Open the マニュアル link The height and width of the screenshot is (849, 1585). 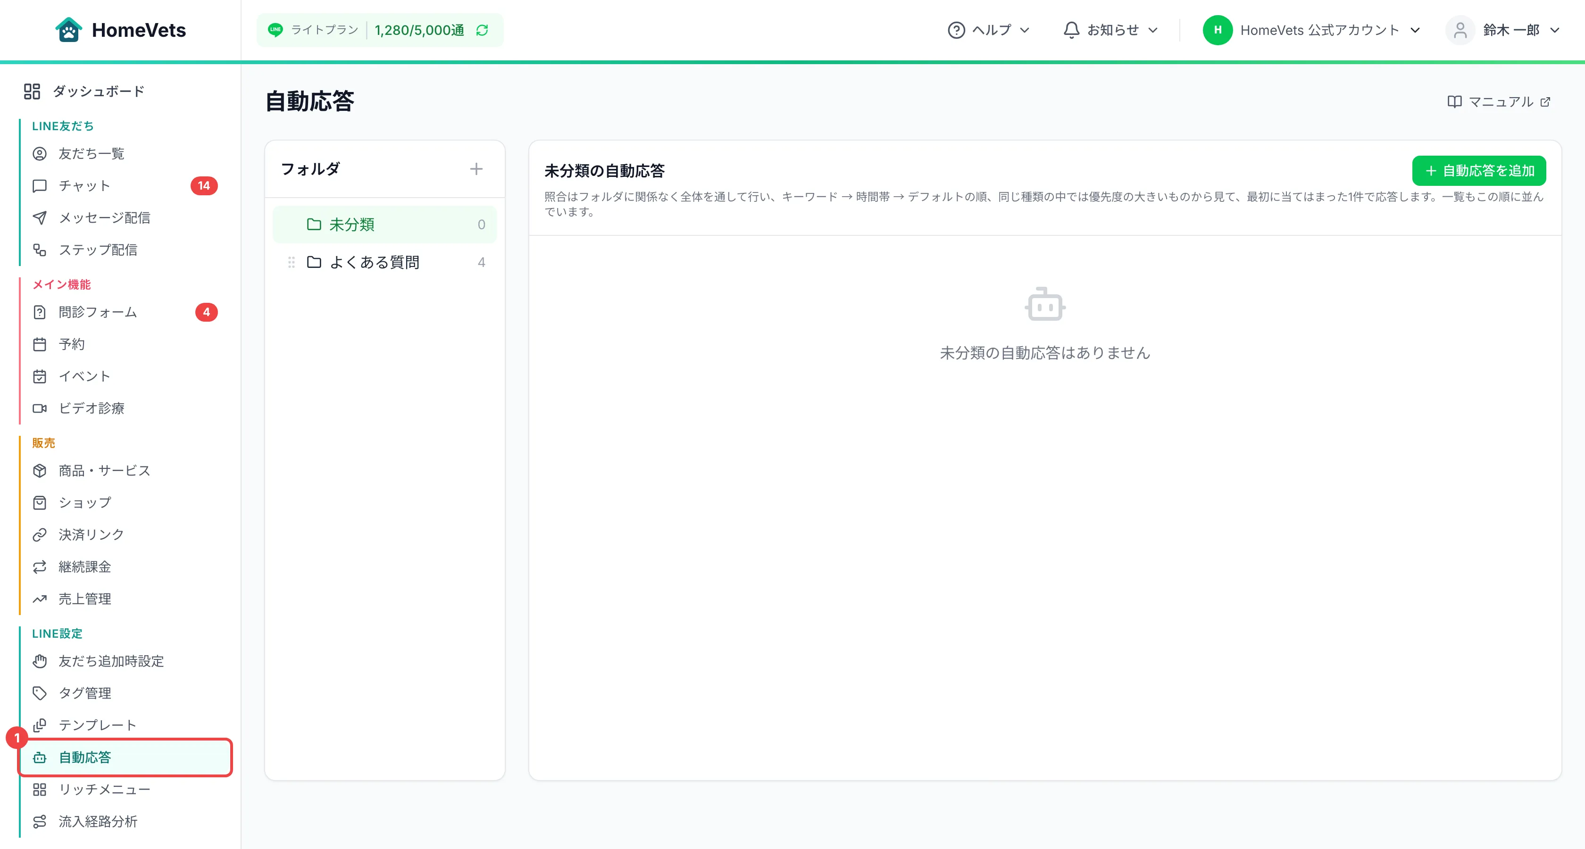pyautogui.click(x=1498, y=101)
